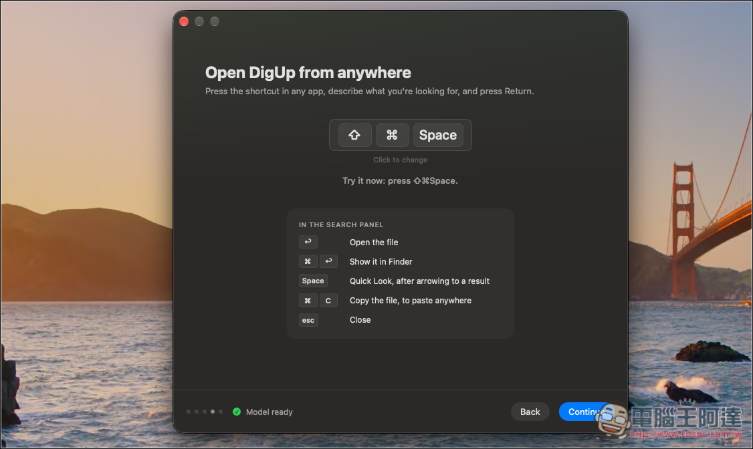The width and height of the screenshot is (753, 449).
Task: Click the "Try it now: press ⇧⌘Space." line
Action: [x=400, y=181]
